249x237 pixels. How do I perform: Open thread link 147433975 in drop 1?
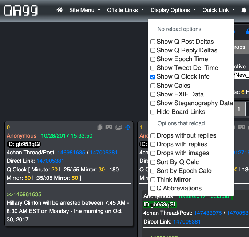coord(208,213)
